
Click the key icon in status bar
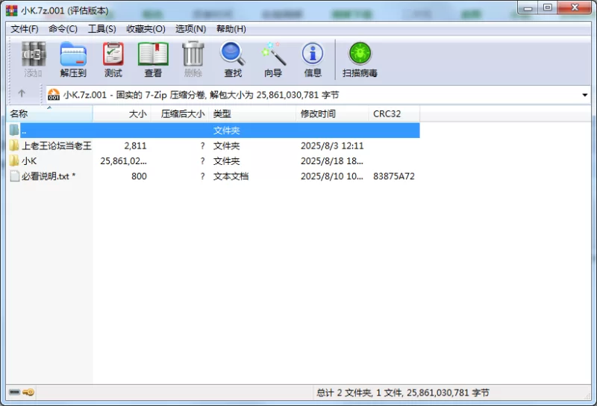coord(28,392)
